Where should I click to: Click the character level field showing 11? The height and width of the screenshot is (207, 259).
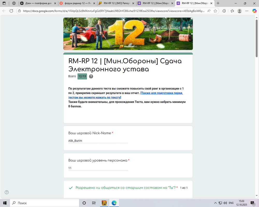[98, 168]
